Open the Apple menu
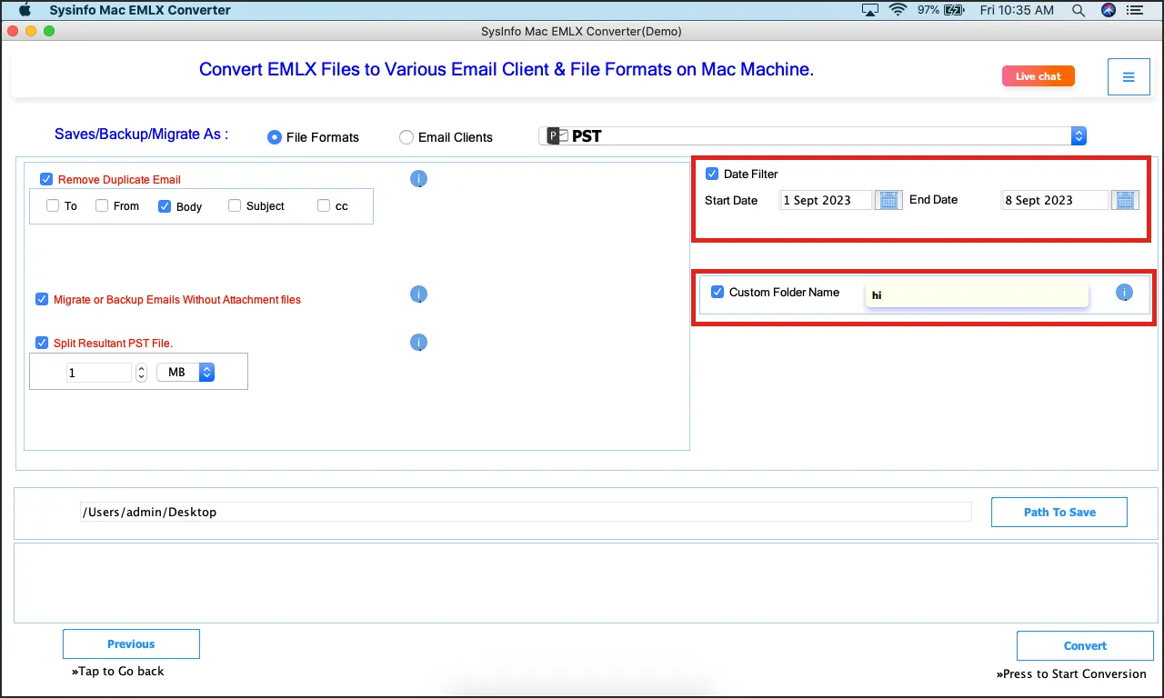Viewport: 1164px width, 698px height. pyautogui.click(x=25, y=10)
